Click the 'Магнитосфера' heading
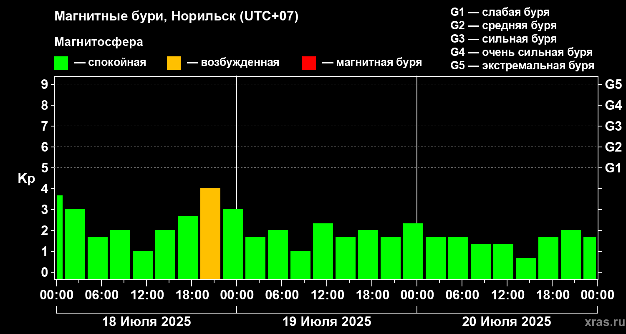Screen dimensions: 626x334 (x=98, y=42)
